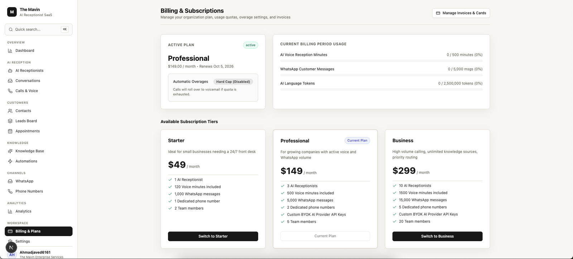Click '1 Dedicated phone number' feature

197,201
